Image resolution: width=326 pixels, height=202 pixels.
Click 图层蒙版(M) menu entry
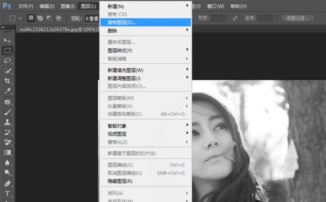click(146, 98)
